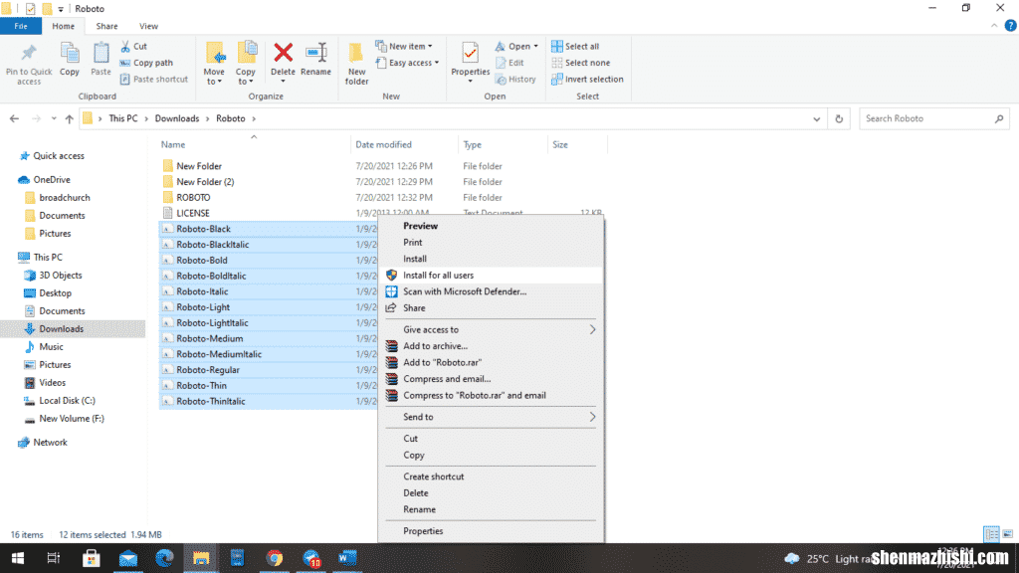Click Downloads in the address breadcrumb

coord(177,119)
